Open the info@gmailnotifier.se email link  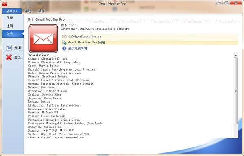click(85, 36)
